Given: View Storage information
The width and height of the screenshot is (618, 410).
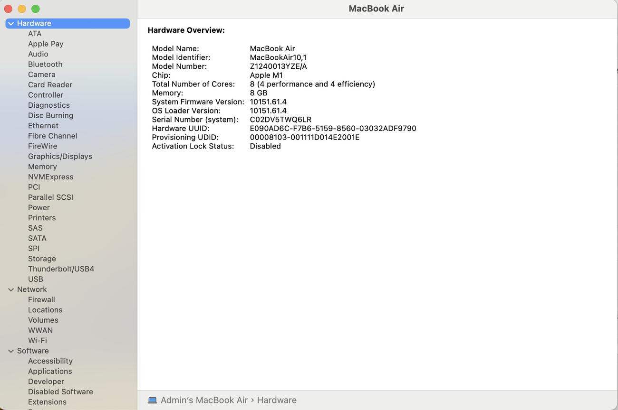Looking at the screenshot, I should tap(42, 259).
